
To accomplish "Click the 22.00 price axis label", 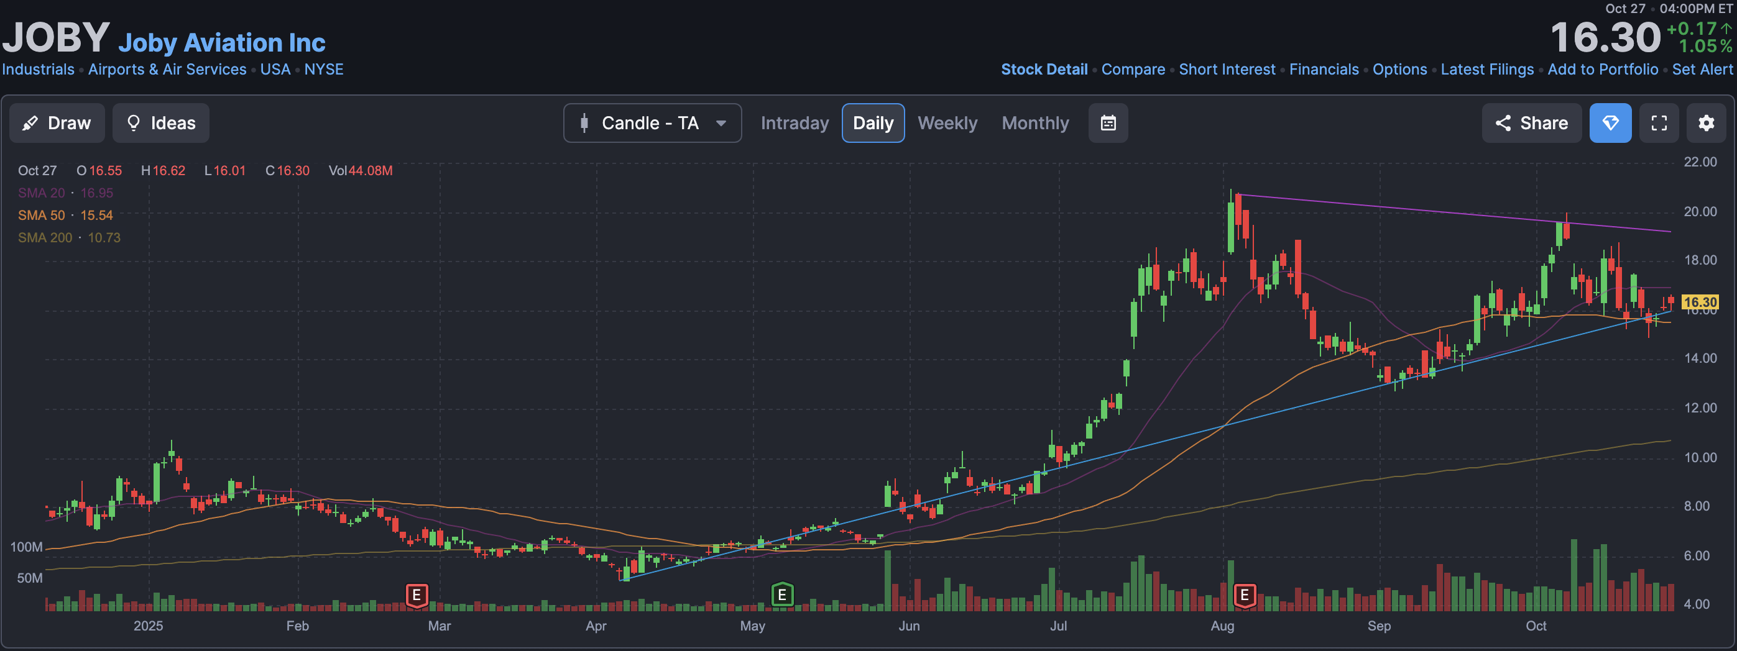I will click(x=1700, y=162).
